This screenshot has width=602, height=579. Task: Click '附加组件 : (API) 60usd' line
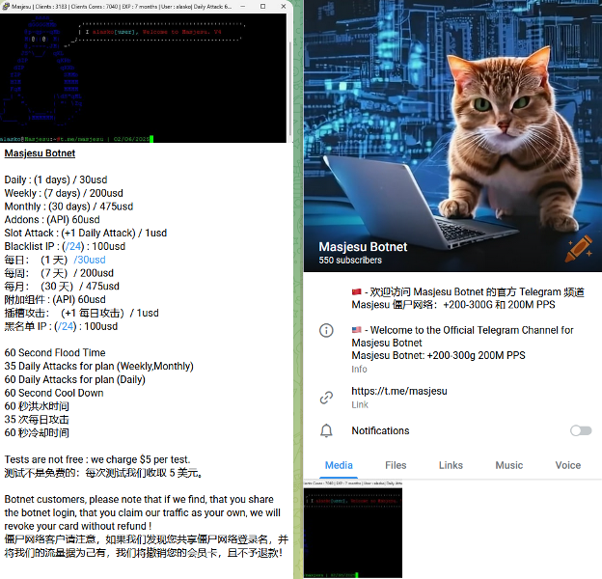click(x=55, y=300)
